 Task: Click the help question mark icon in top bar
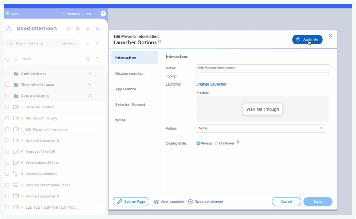103,14
